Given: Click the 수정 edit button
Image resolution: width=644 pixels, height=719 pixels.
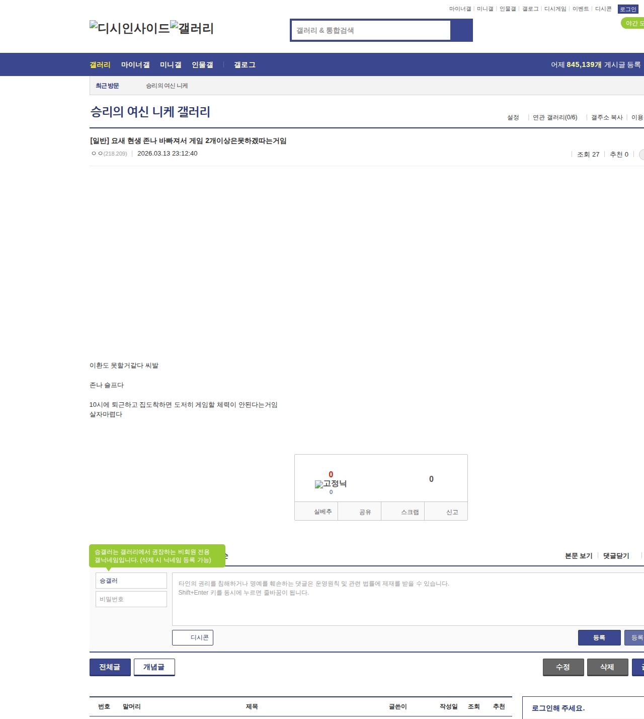Looking at the screenshot, I should (x=563, y=667).
